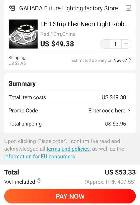
Task: Increase item quantity with plus button
Action: click(x=126, y=44)
